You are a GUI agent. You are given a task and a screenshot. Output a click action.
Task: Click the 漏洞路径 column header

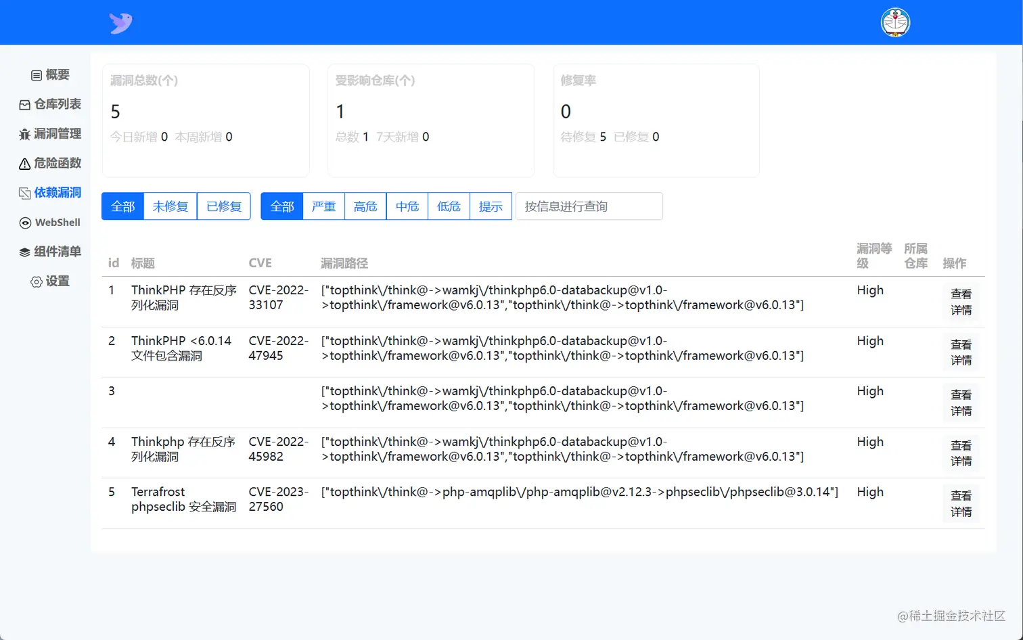point(344,263)
